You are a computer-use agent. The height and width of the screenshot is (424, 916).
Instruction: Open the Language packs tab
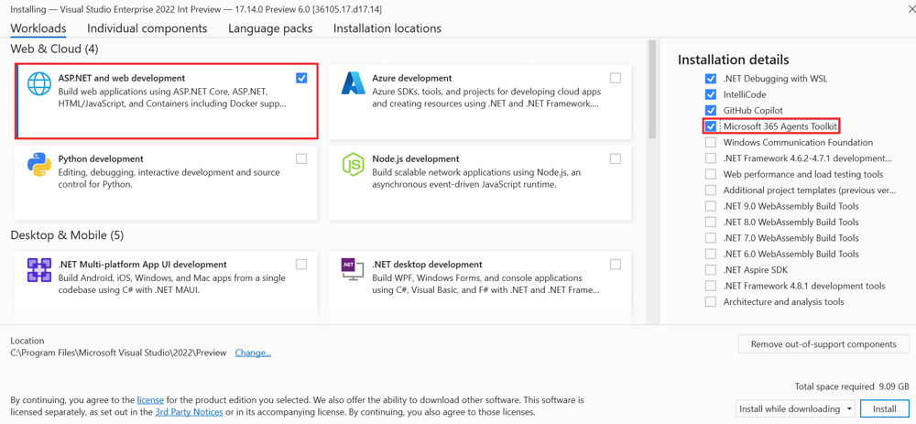click(x=270, y=28)
